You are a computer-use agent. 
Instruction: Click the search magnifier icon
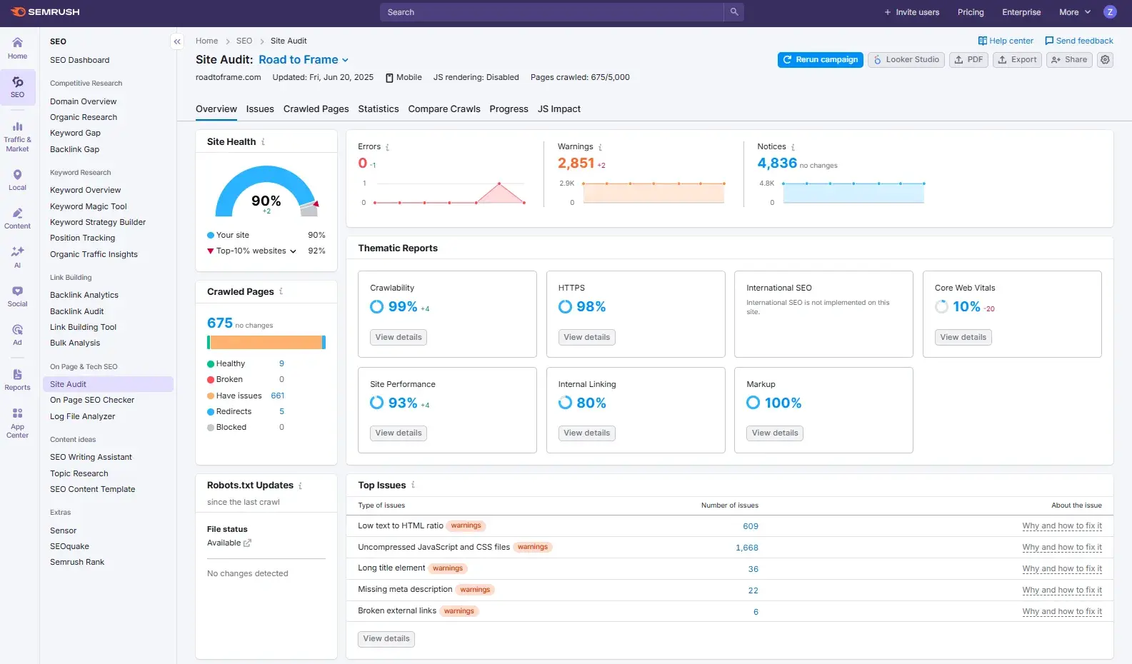[733, 12]
